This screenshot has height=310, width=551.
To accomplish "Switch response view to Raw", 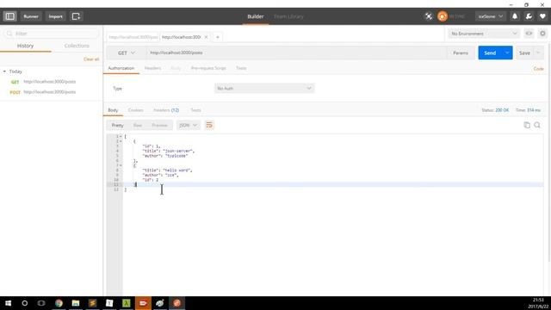I will (138, 125).
